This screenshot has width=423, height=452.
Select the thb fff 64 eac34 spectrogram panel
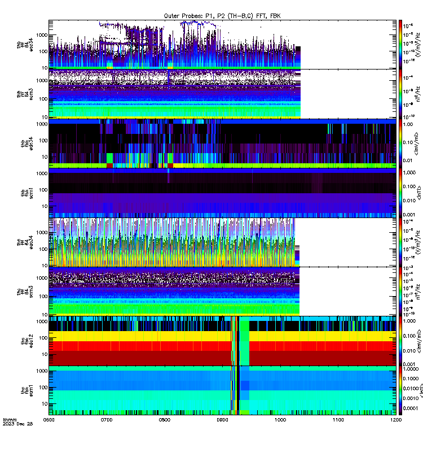click(x=222, y=45)
